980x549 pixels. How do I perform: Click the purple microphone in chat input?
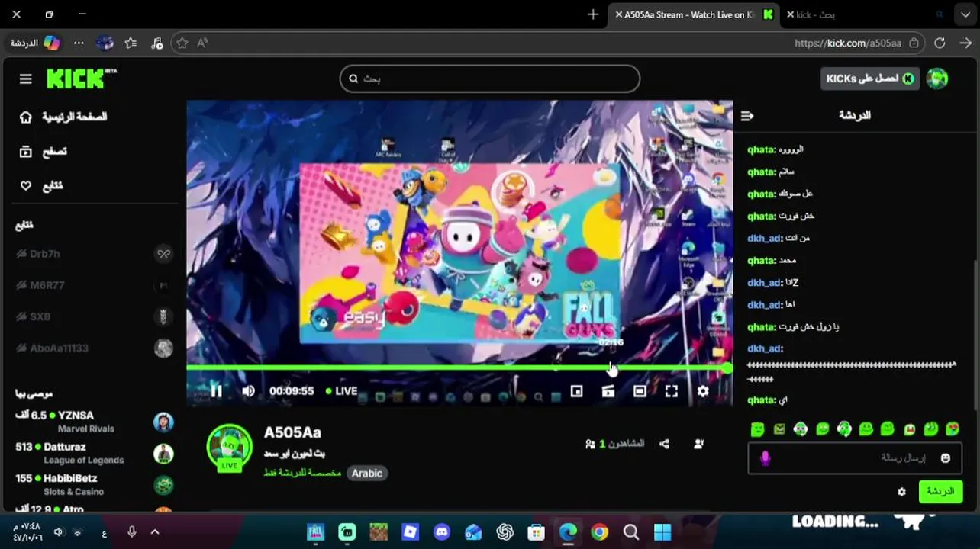(x=766, y=457)
